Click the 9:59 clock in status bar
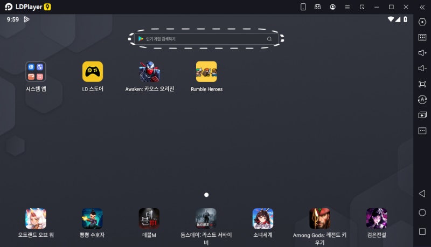Viewport: 431px width, 247px height. [x=12, y=19]
